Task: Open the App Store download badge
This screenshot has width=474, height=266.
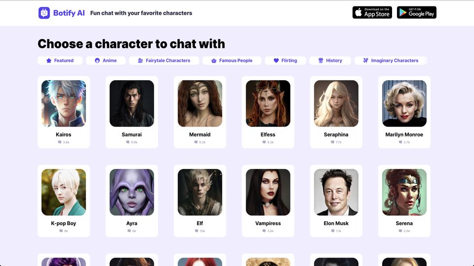Action: point(372,12)
